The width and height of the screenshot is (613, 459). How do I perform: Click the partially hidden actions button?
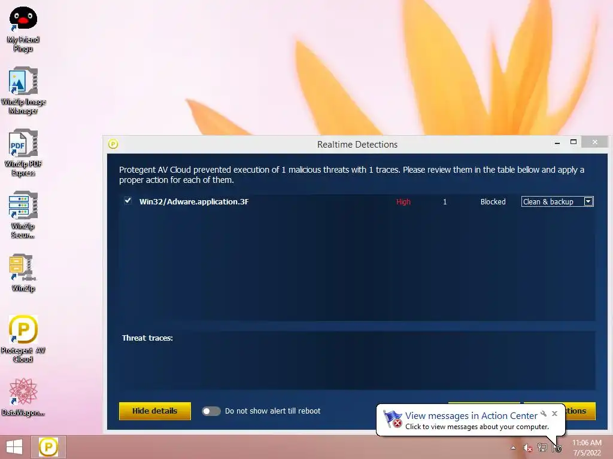[580, 411]
